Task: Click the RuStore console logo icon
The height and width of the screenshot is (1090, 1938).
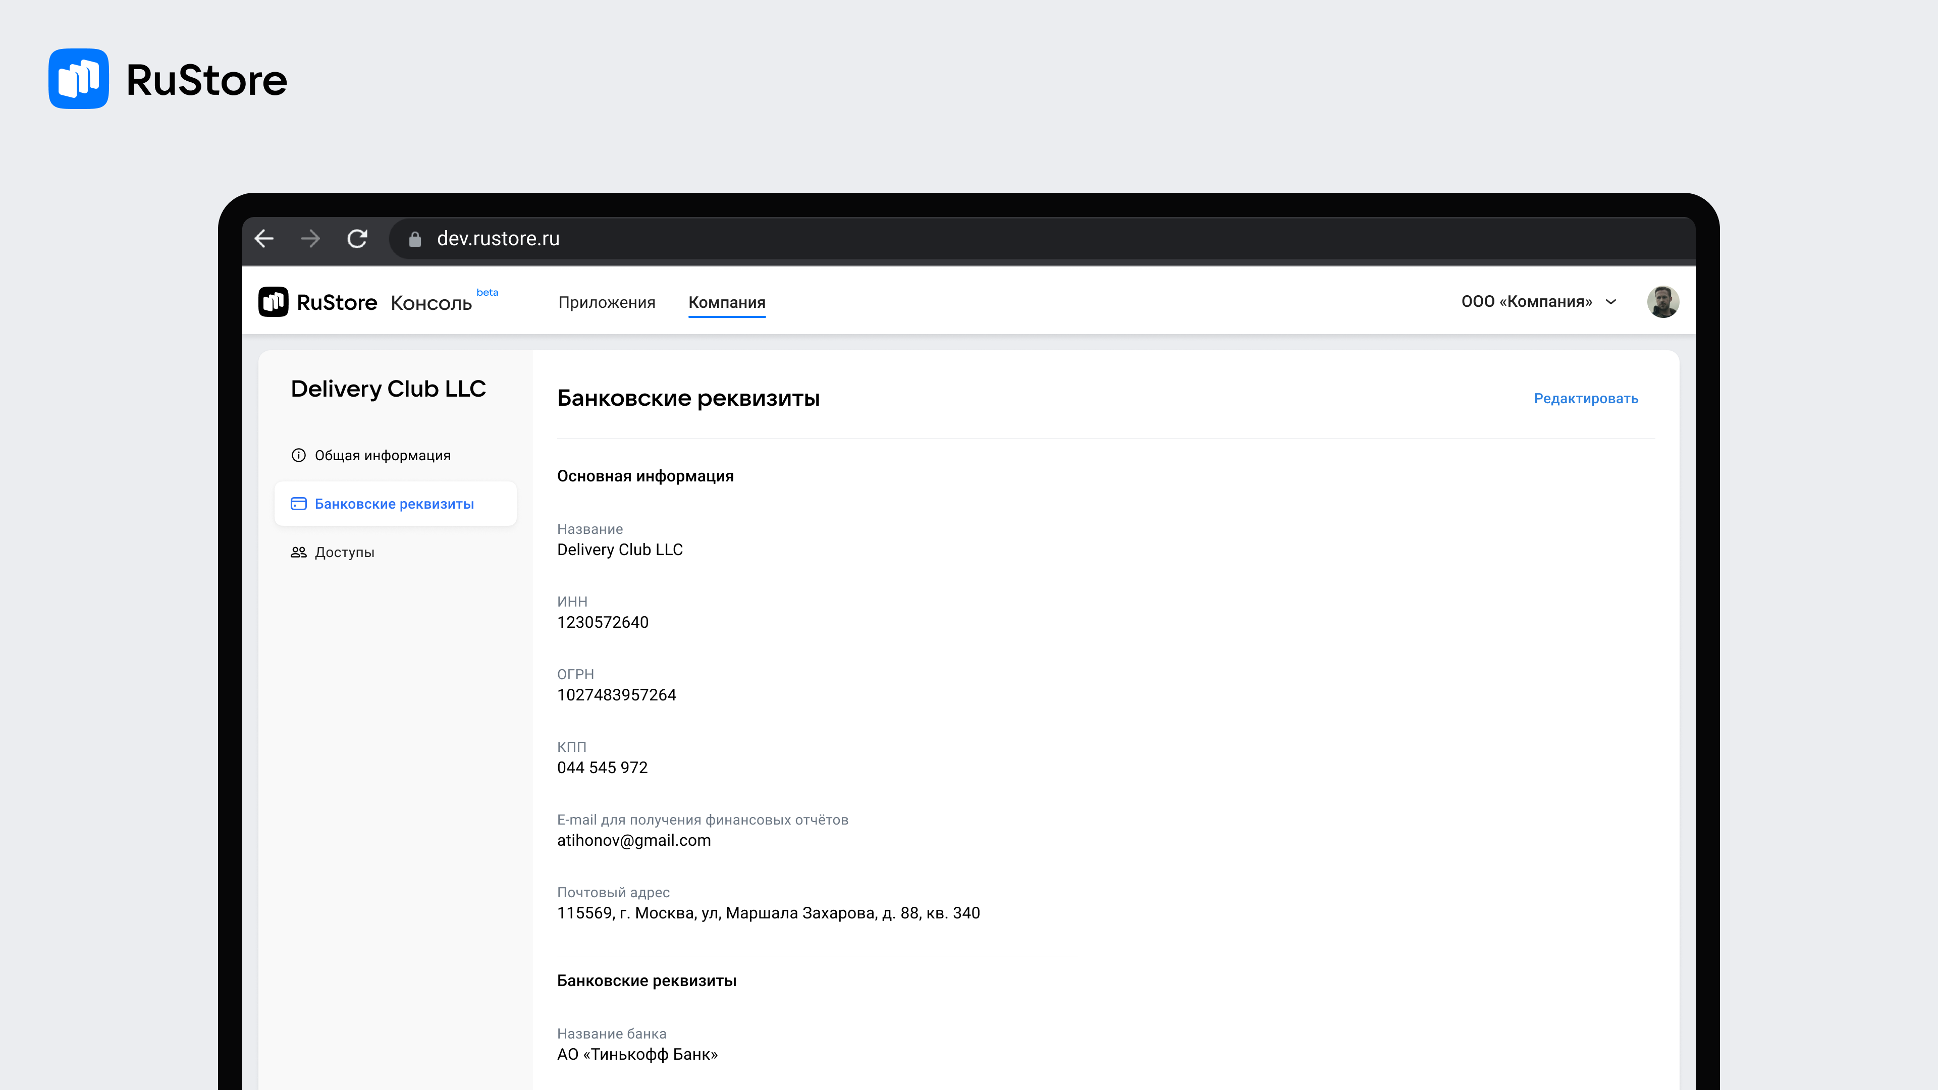Action: pyautogui.click(x=273, y=302)
